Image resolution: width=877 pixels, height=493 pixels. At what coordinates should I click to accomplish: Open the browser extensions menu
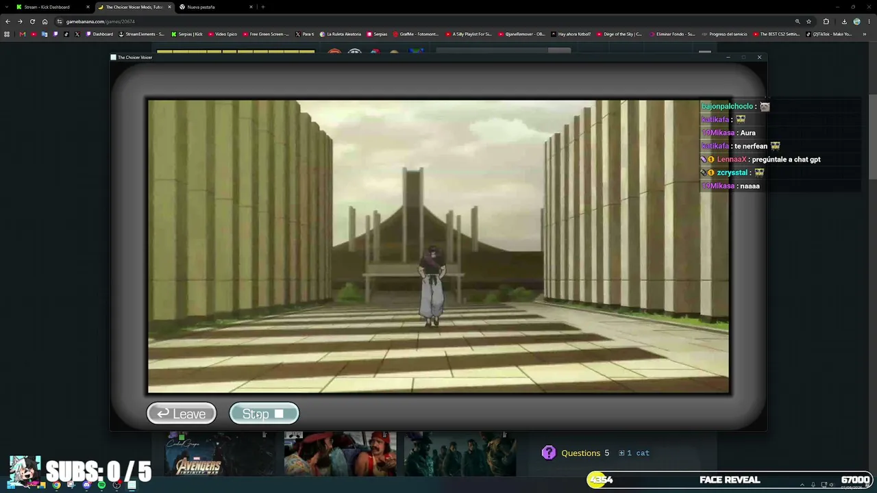point(826,21)
